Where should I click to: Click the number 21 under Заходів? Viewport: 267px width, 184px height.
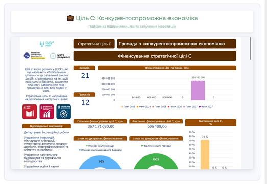click(85, 76)
